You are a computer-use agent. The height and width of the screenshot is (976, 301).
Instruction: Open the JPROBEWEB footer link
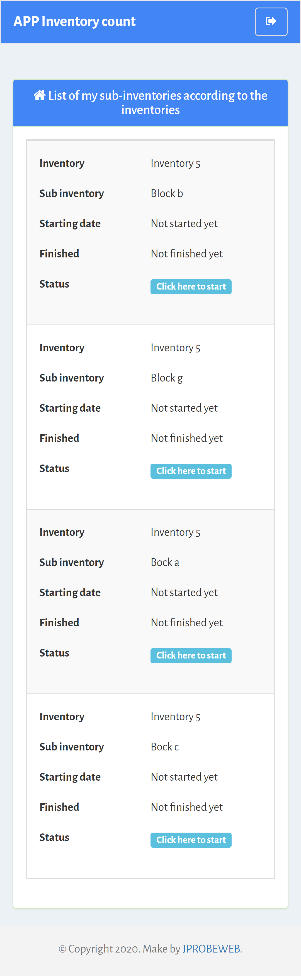click(x=211, y=949)
